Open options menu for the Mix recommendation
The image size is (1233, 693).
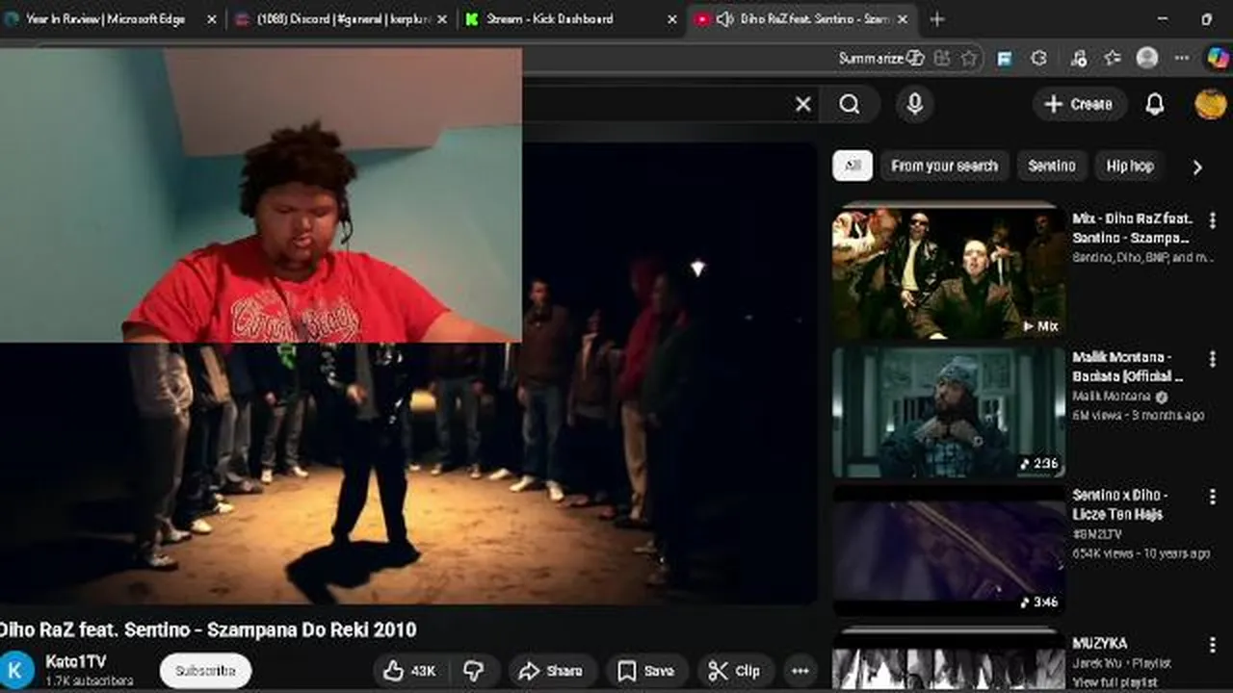coord(1212,220)
